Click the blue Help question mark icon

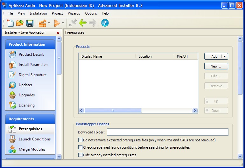105,23
